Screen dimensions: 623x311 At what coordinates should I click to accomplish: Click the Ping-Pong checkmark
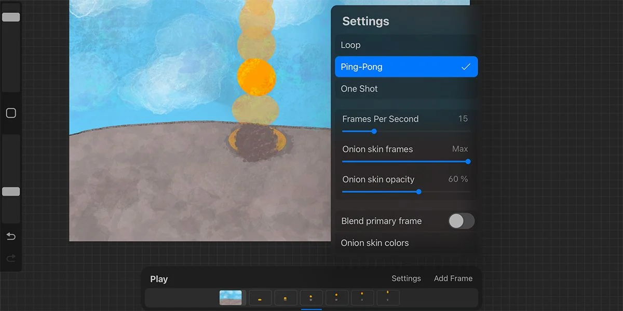466,67
